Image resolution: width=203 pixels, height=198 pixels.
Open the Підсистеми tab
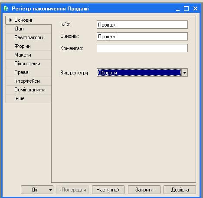(x=28, y=64)
